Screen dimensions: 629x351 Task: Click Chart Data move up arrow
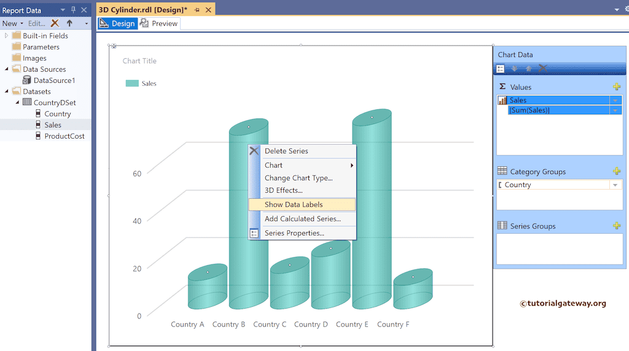[x=529, y=69]
